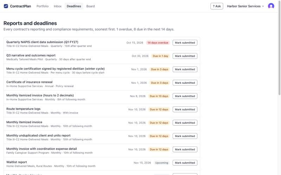Mark Quarterly NAPIS client data submission submitted
This screenshot has width=281, height=175.
pyautogui.click(x=185, y=43)
